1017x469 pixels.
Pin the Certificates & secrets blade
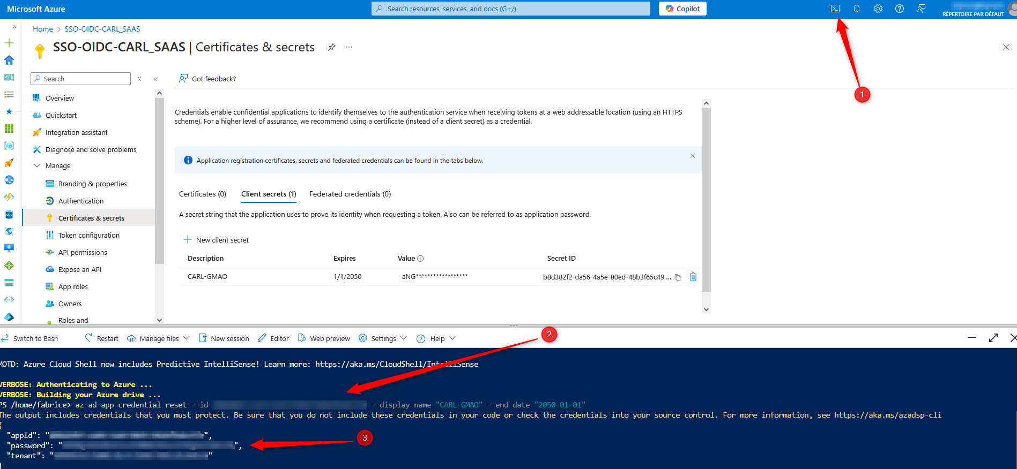[332, 47]
